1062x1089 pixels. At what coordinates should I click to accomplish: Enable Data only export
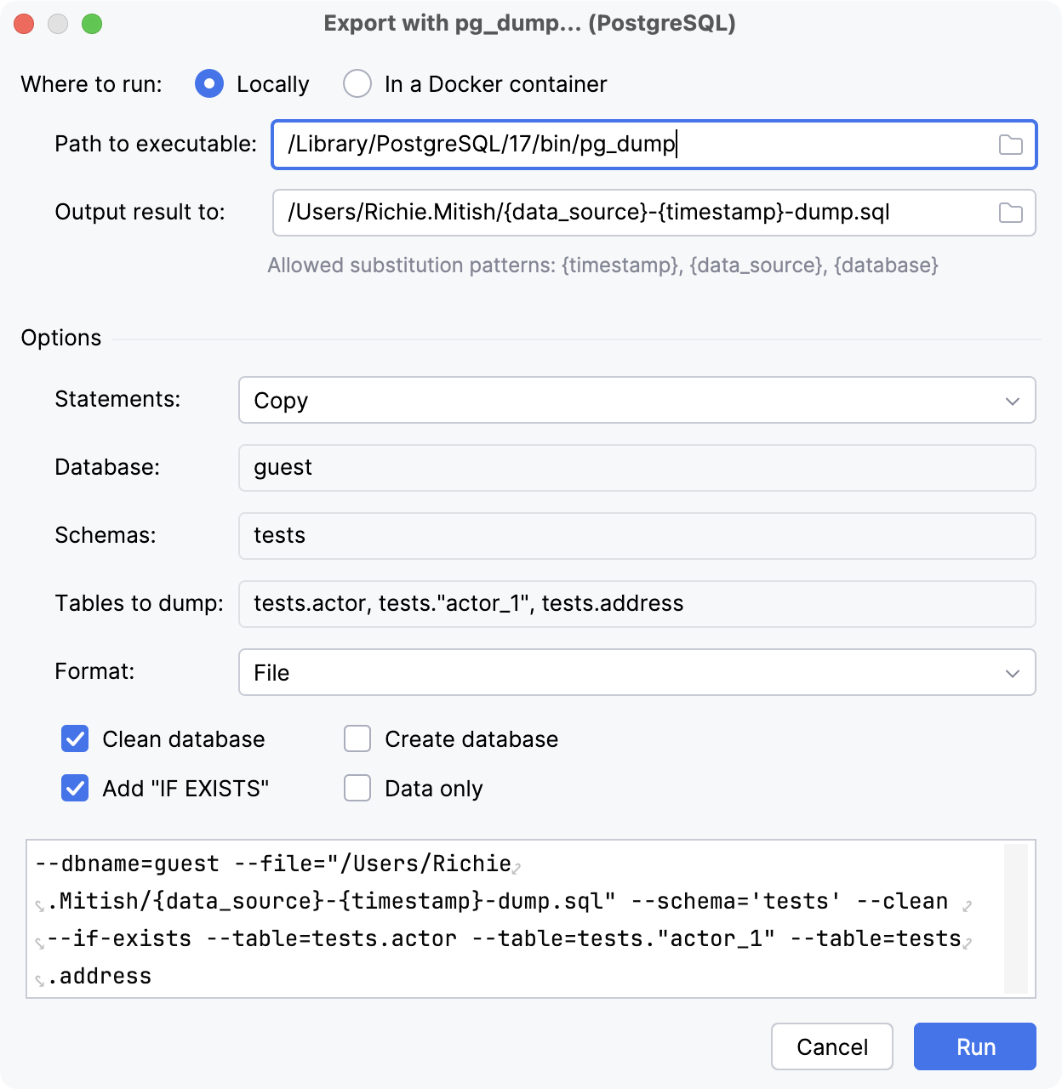[x=357, y=788]
